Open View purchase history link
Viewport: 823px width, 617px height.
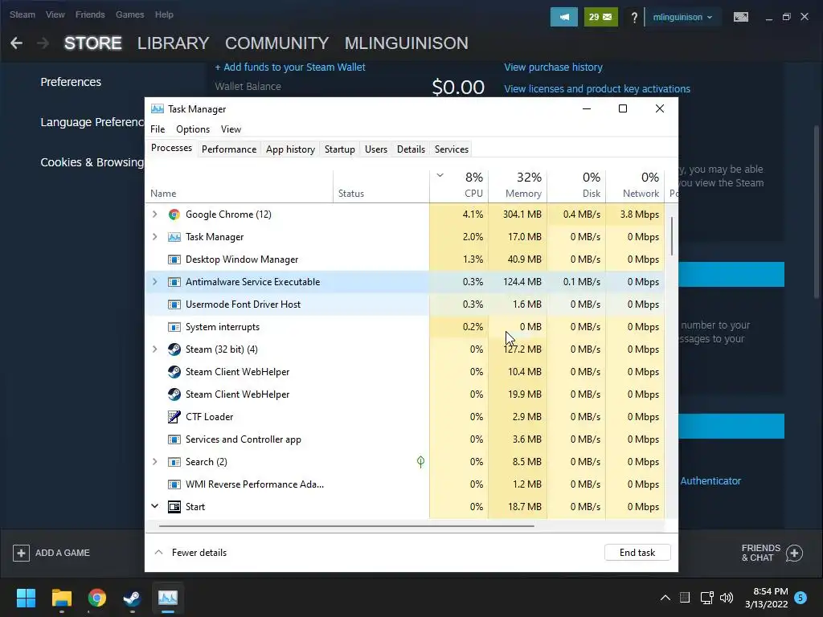click(x=553, y=67)
